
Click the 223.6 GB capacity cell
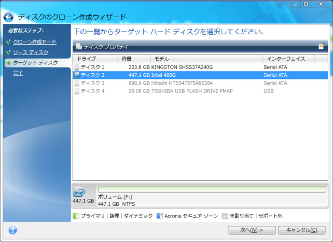139,67
